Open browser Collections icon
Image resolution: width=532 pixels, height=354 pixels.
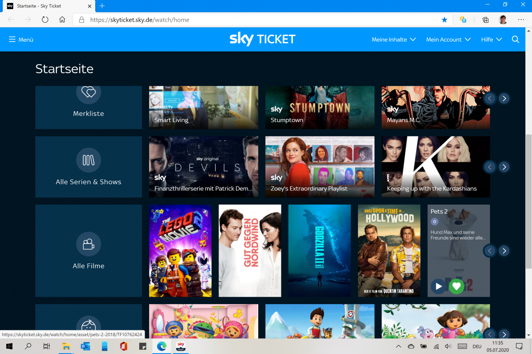(485, 20)
